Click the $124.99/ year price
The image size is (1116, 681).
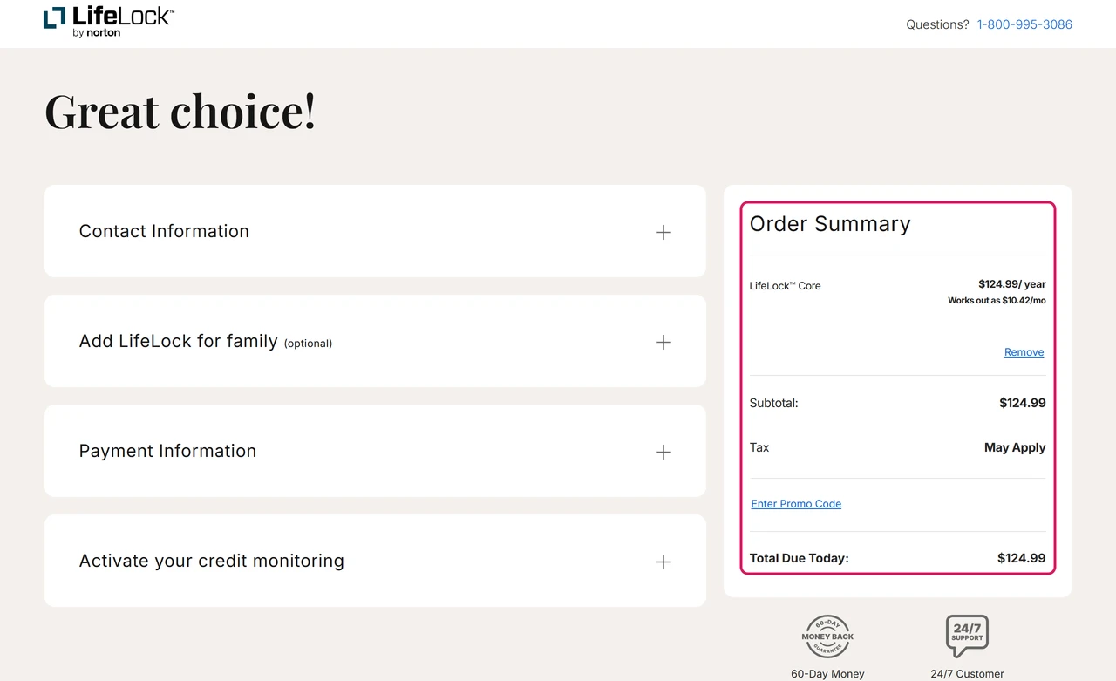point(1012,284)
